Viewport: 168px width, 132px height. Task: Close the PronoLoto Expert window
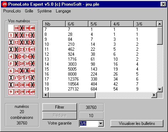tap(163, 4)
